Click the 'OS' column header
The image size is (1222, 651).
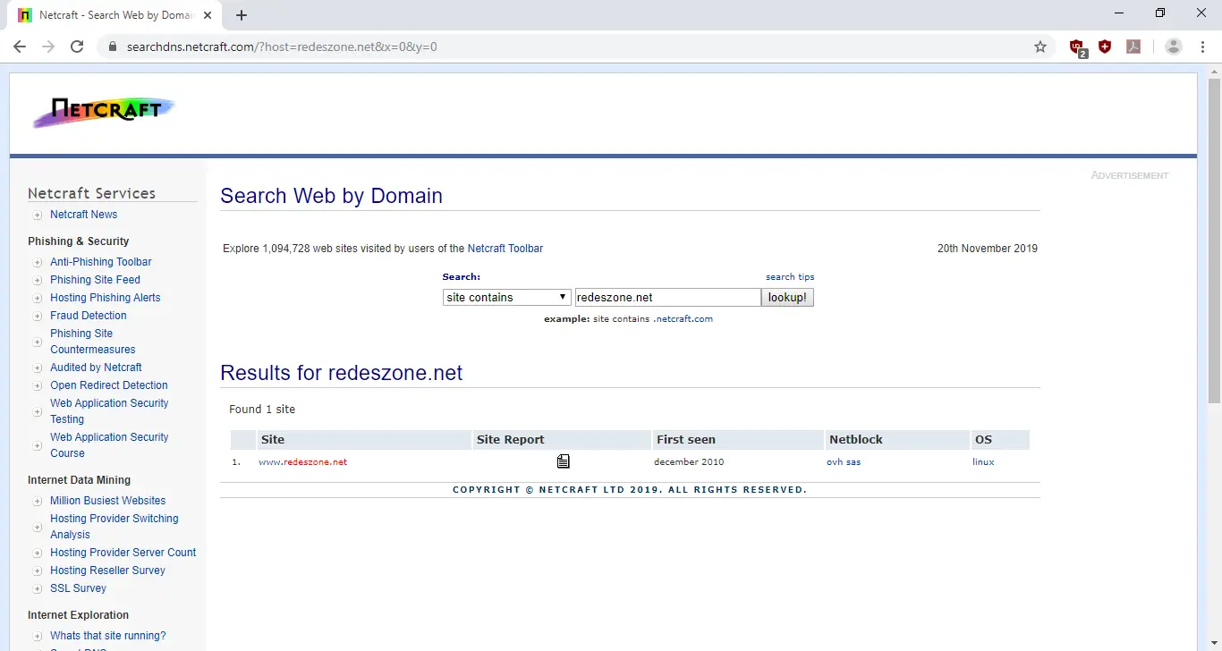(x=1000, y=440)
